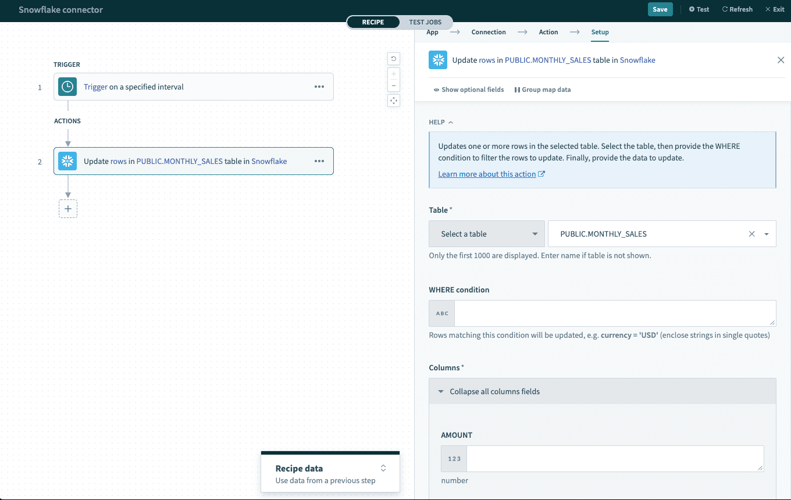The height and width of the screenshot is (500, 791).
Task: Open the Select a table dropdown
Action: [487, 233]
